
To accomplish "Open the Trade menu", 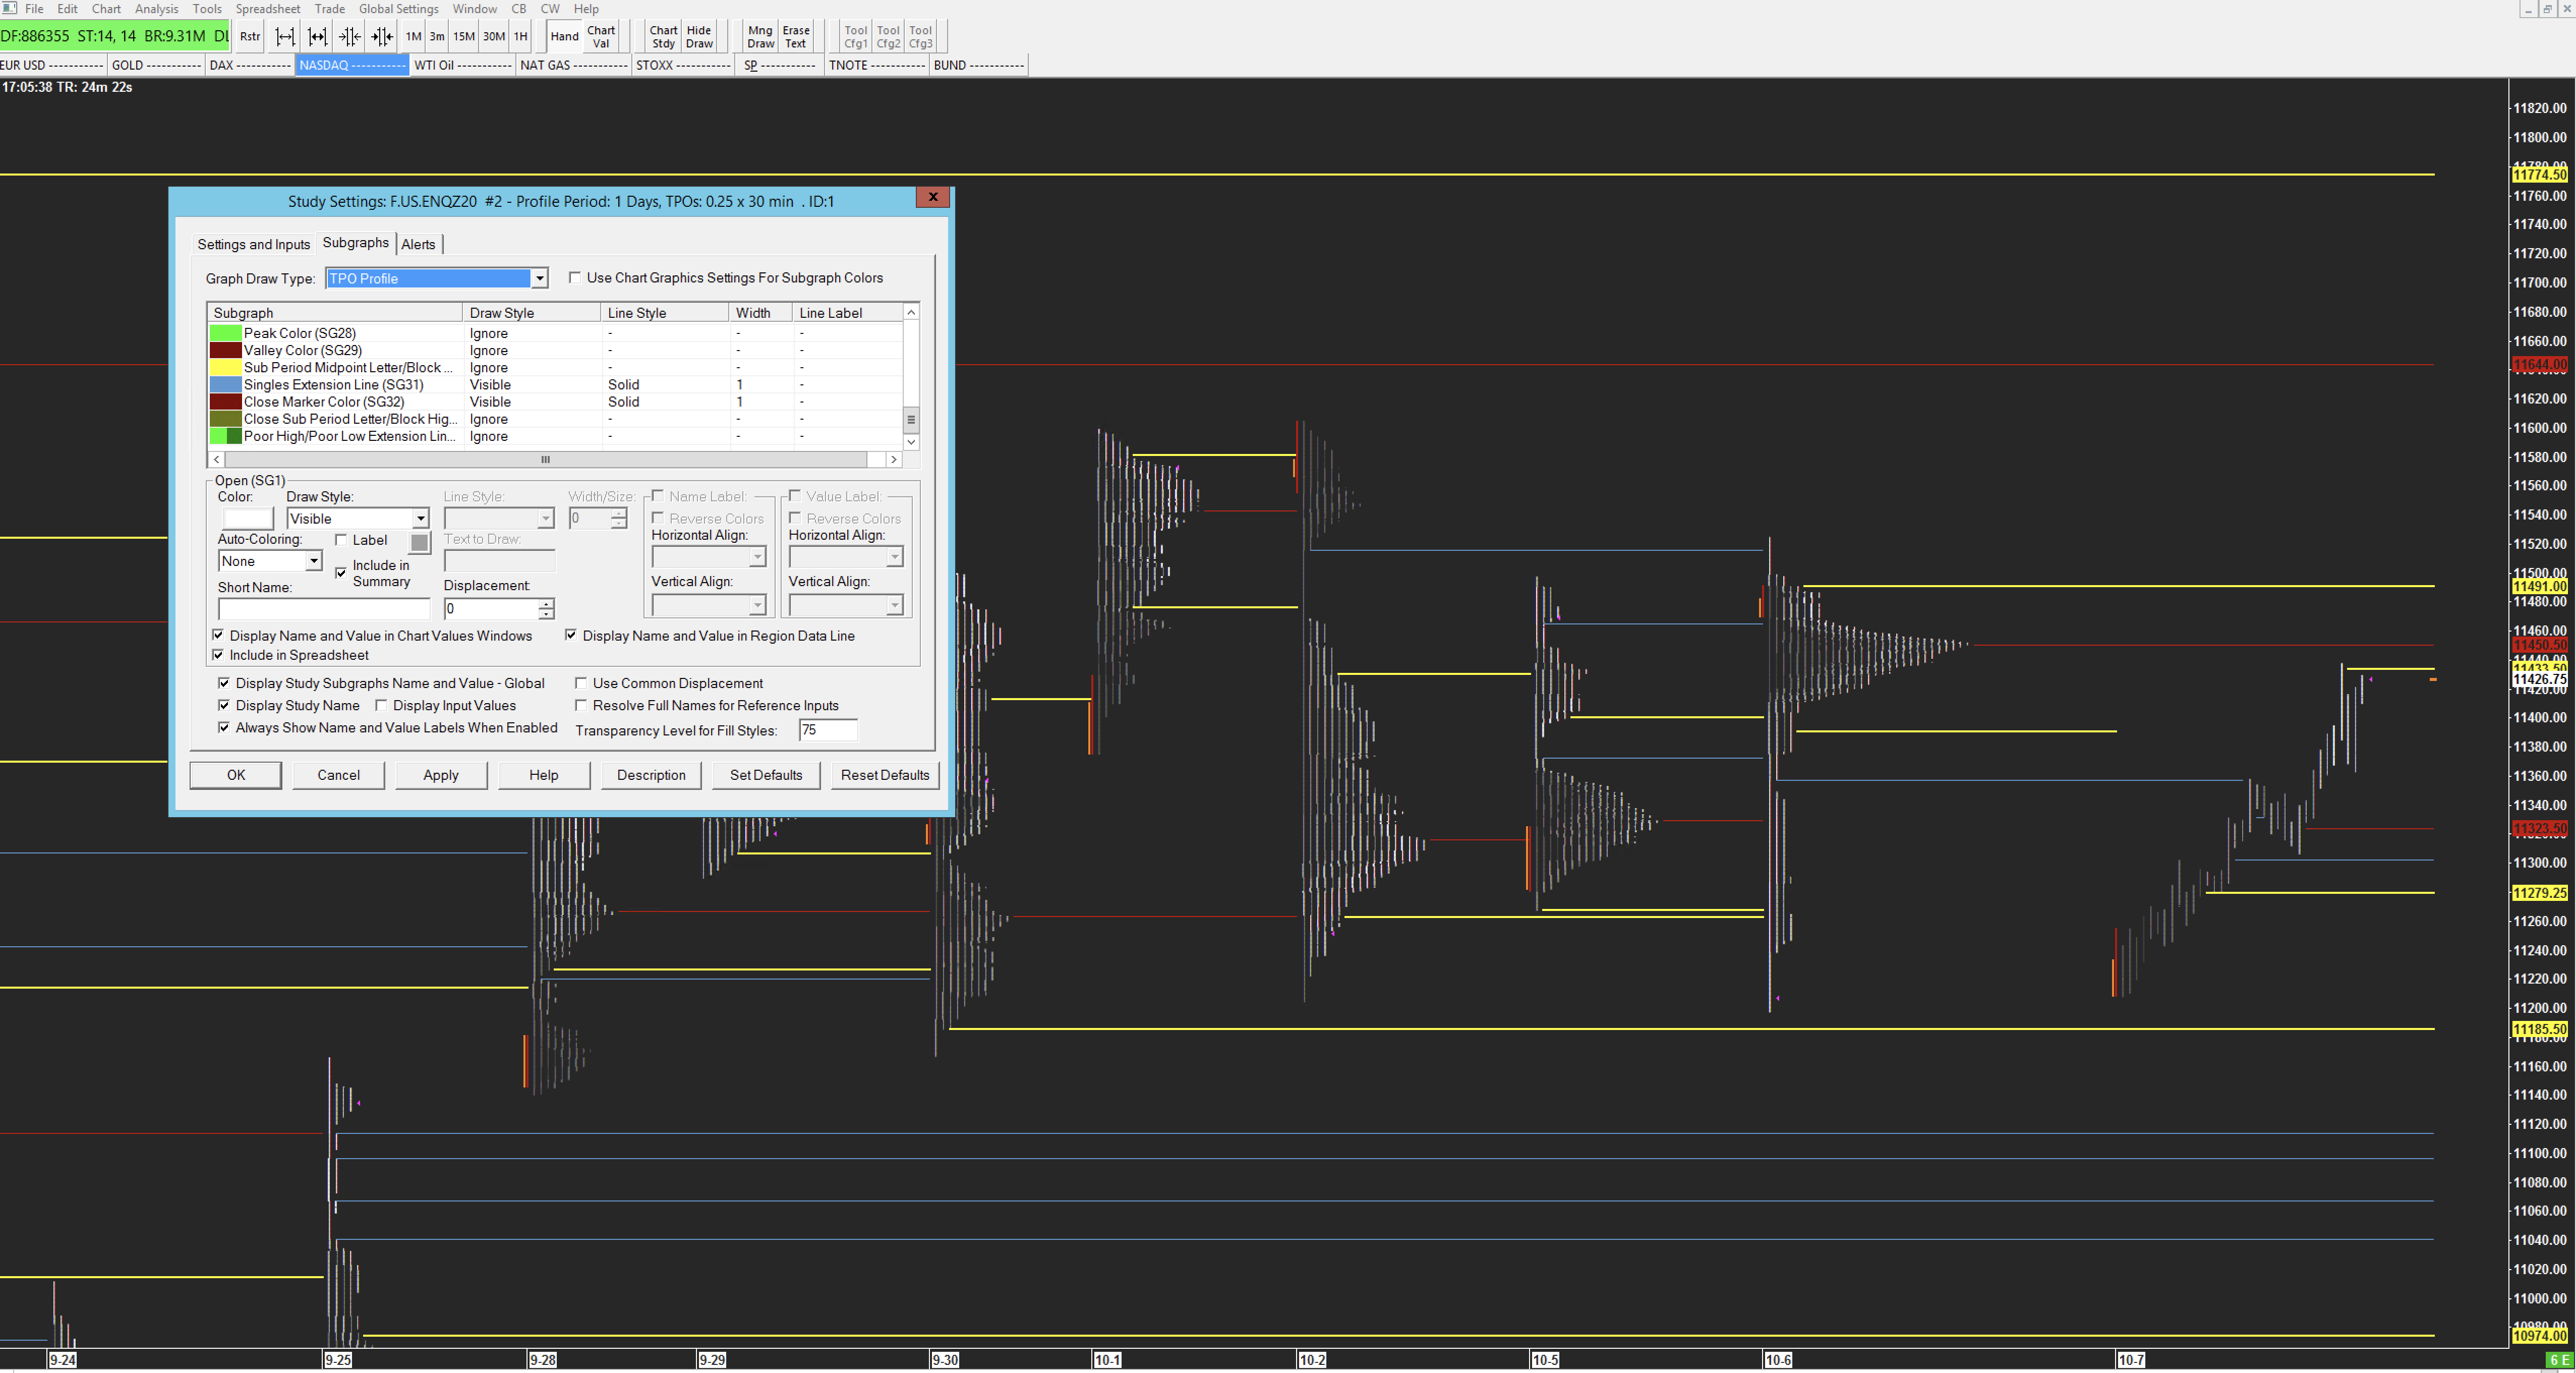I will click(329, 8).
